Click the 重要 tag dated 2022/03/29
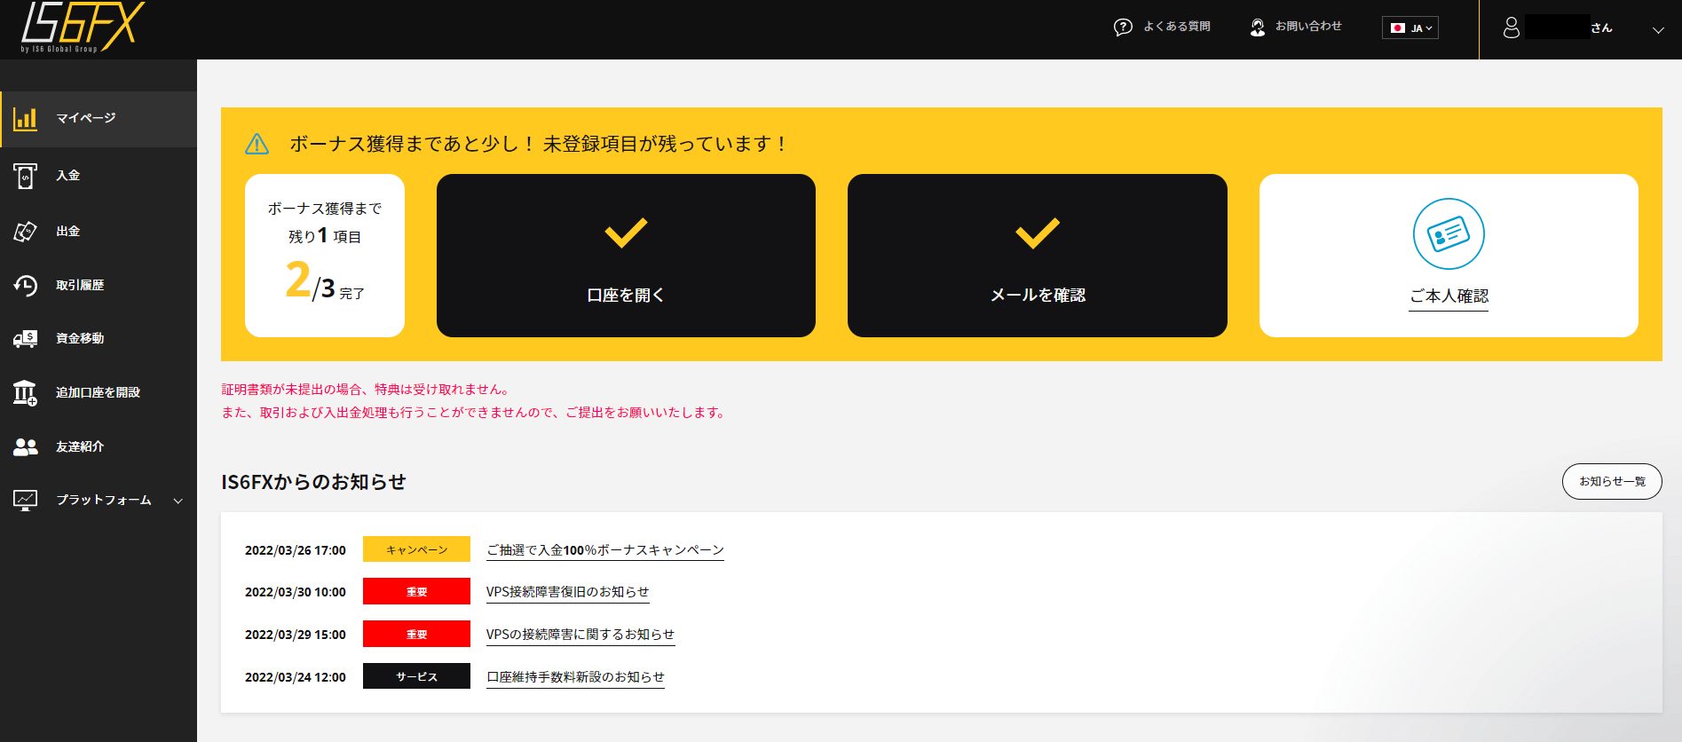 tap(416, 634)
